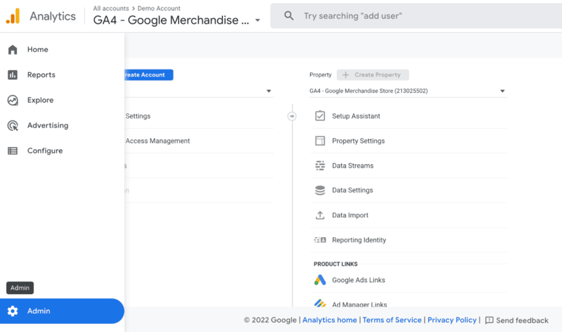
Task: Open the Terms of Service link
Action: click(392, 320)
